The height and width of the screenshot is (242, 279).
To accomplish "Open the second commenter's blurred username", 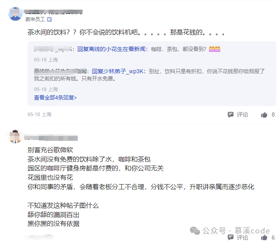I will [51, 138].
